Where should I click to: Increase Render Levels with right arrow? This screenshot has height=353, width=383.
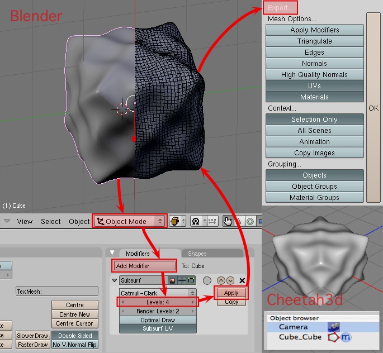coord(193,311)
